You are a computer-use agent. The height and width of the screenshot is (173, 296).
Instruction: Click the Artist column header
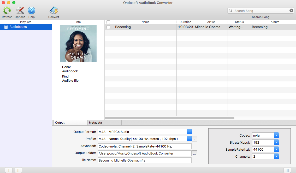tap(211, 22)
